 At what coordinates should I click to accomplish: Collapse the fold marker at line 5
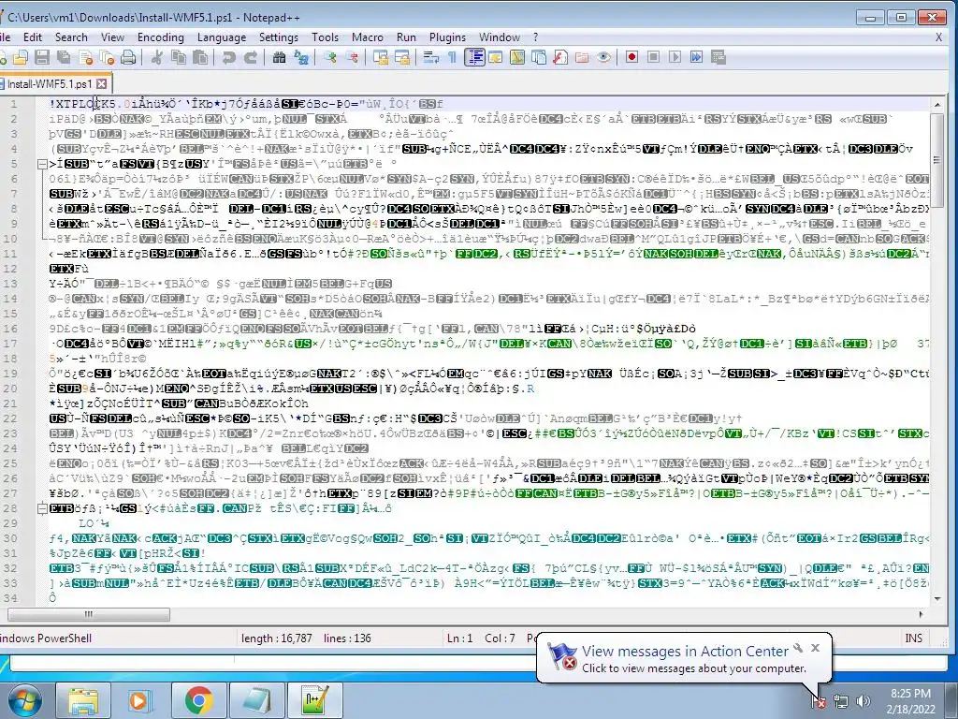pos(41,164)
